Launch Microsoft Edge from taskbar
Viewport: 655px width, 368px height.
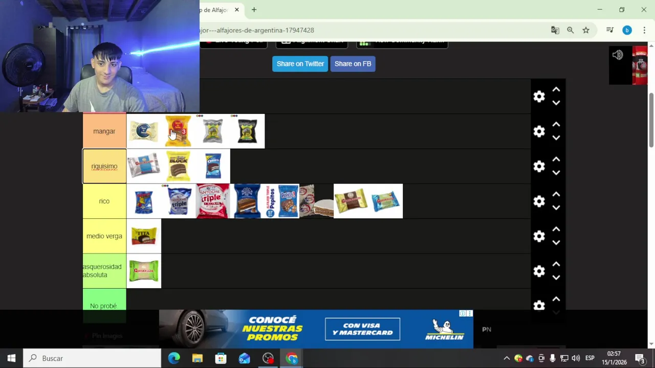(174, 358)
